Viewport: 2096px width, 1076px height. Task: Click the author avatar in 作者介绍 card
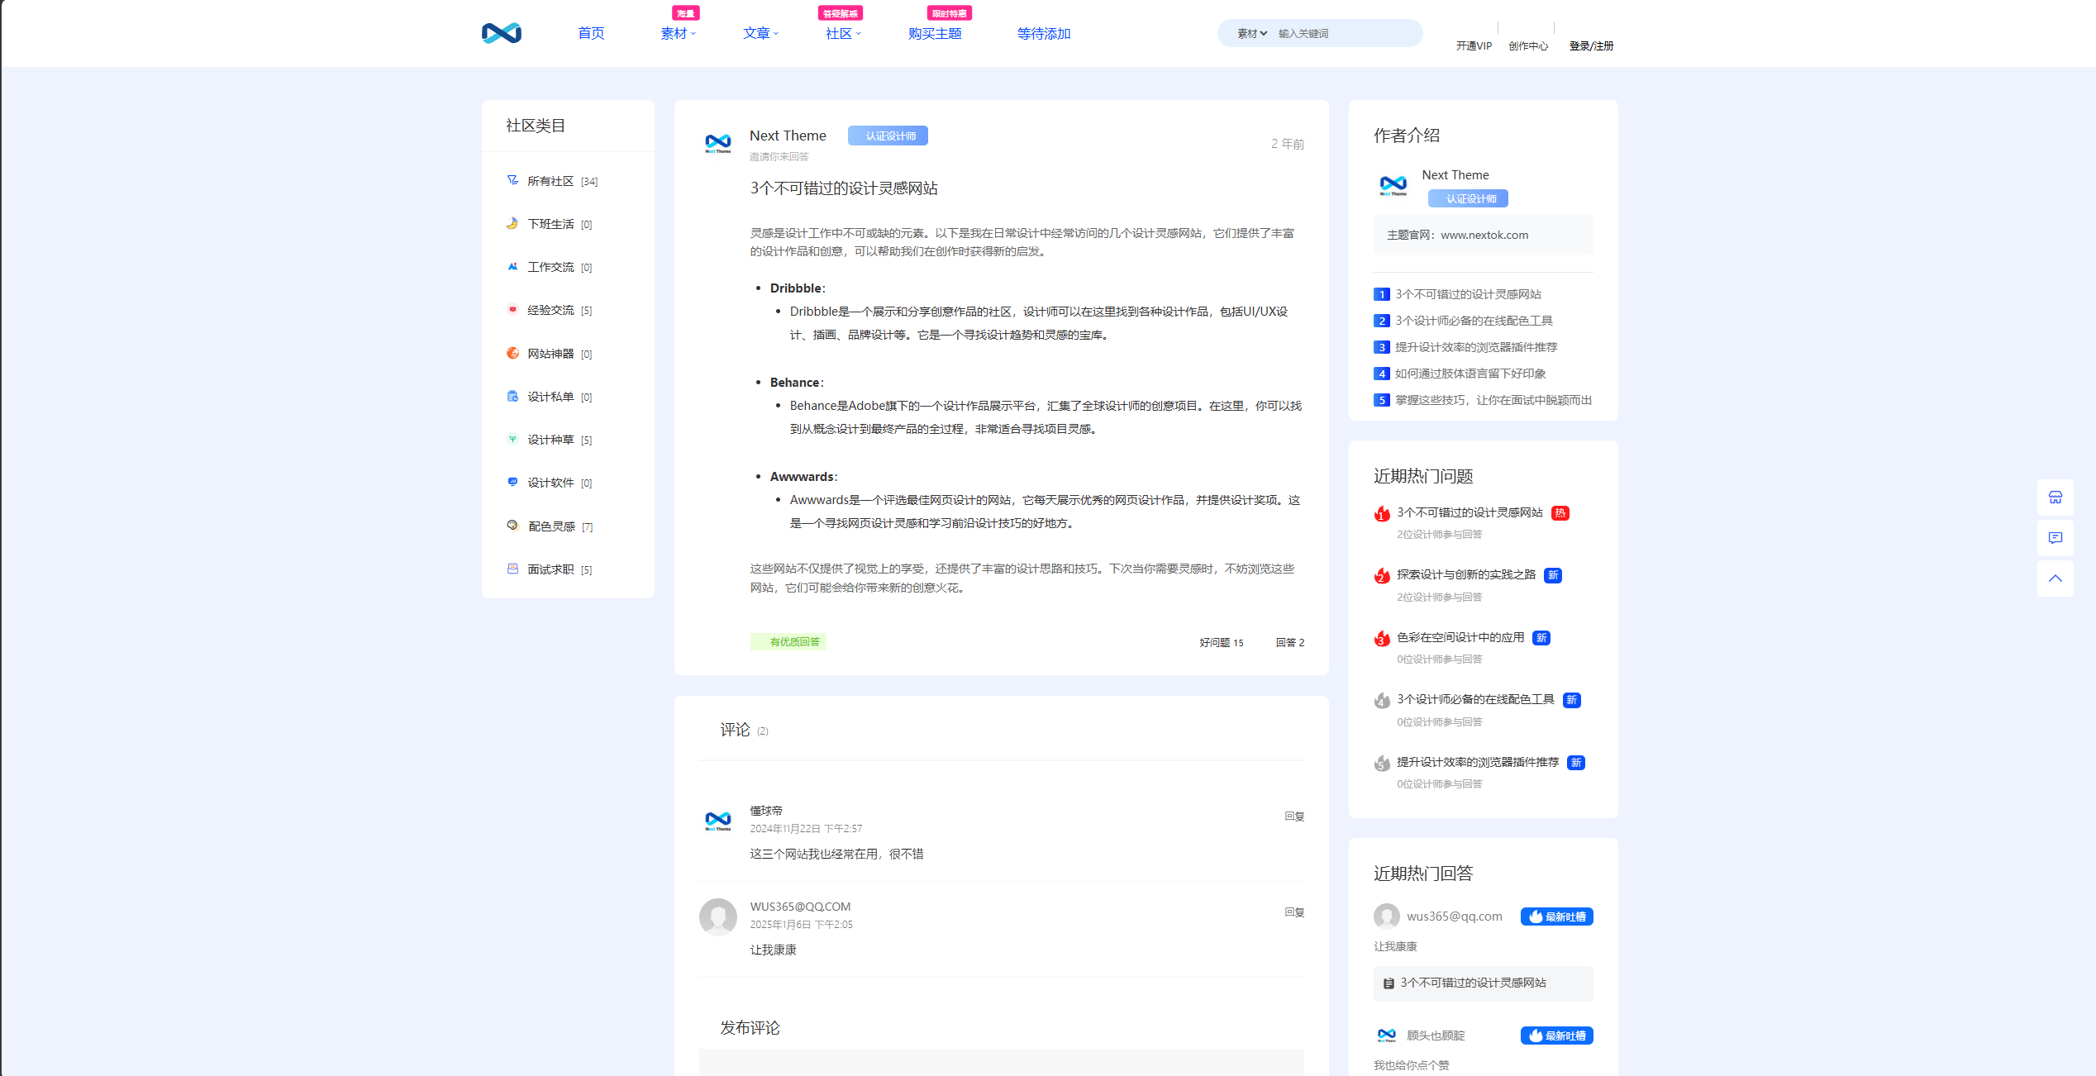click(1393, 185)
